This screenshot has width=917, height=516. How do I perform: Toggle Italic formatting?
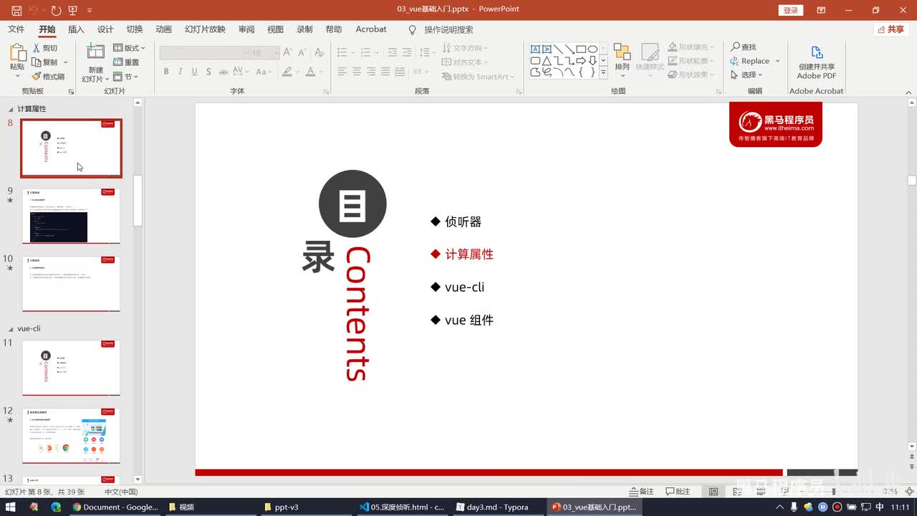click(180, 72)
